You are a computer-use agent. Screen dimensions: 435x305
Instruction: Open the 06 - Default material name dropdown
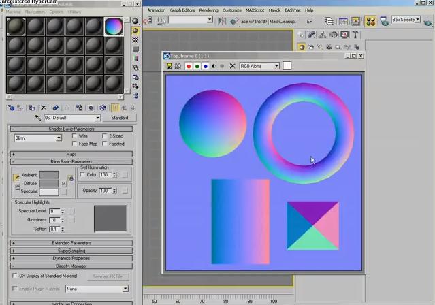(72, 118)
